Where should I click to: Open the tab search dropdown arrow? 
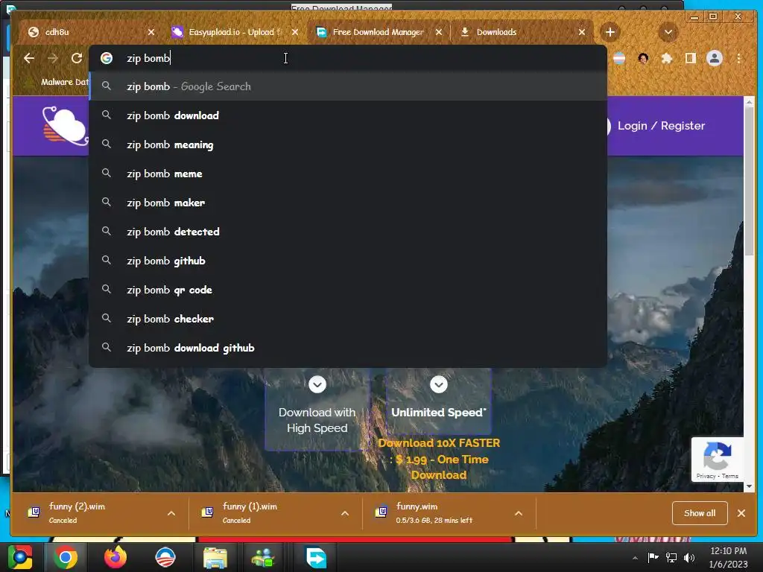coord(668,32)
